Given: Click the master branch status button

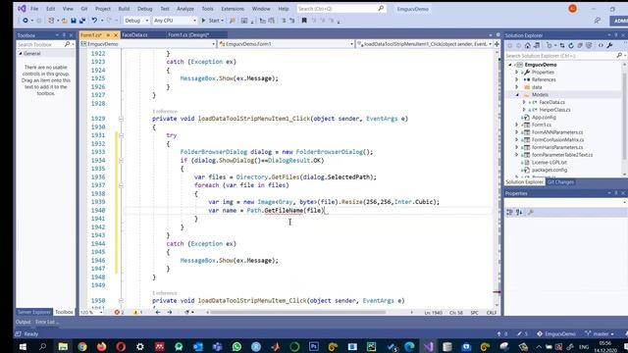Looking at the screenshot, I should (599, 333).
